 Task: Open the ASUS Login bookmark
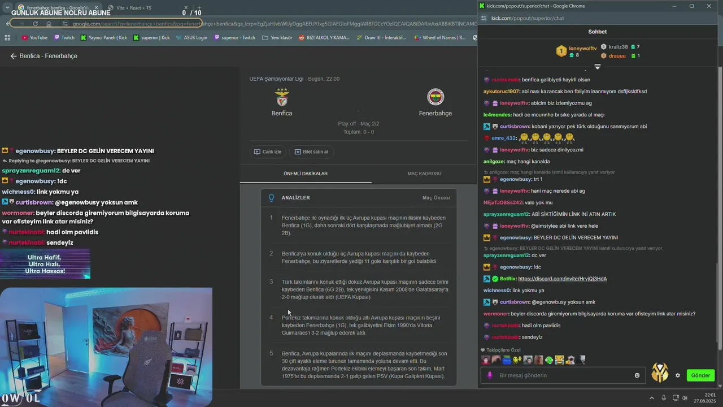coord(191,37)
